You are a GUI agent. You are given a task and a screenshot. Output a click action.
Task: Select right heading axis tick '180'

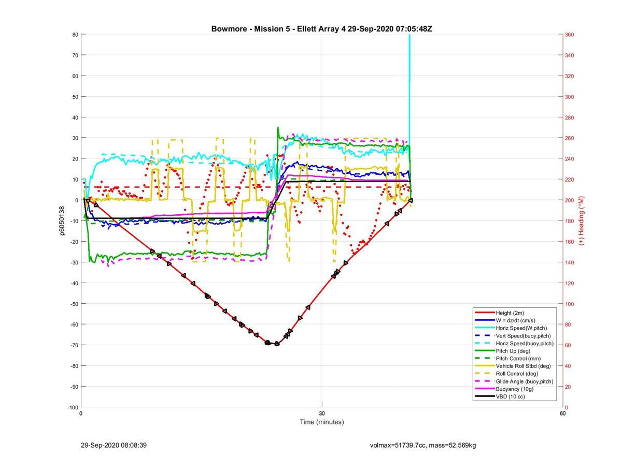pyautogui.click(x=569, y=221)
